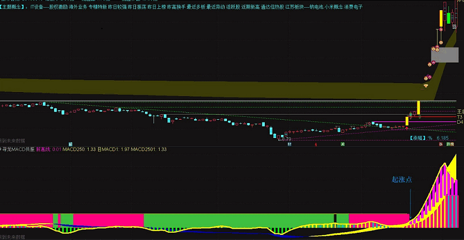Click the 江苏板块 concept tag
Image resolution: width=464 pixels, height=240 pixels.
pos(294,7)
